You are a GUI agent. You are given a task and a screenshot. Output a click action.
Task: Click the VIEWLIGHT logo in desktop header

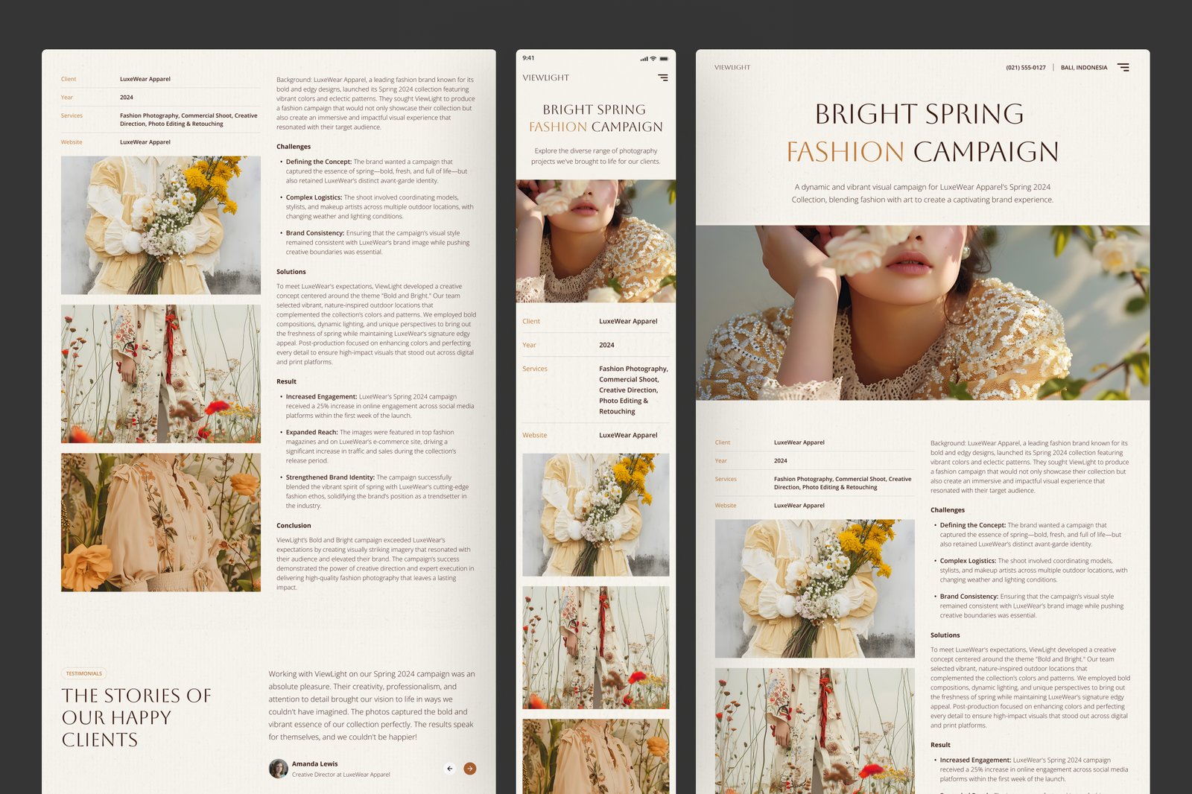point(732,68)
